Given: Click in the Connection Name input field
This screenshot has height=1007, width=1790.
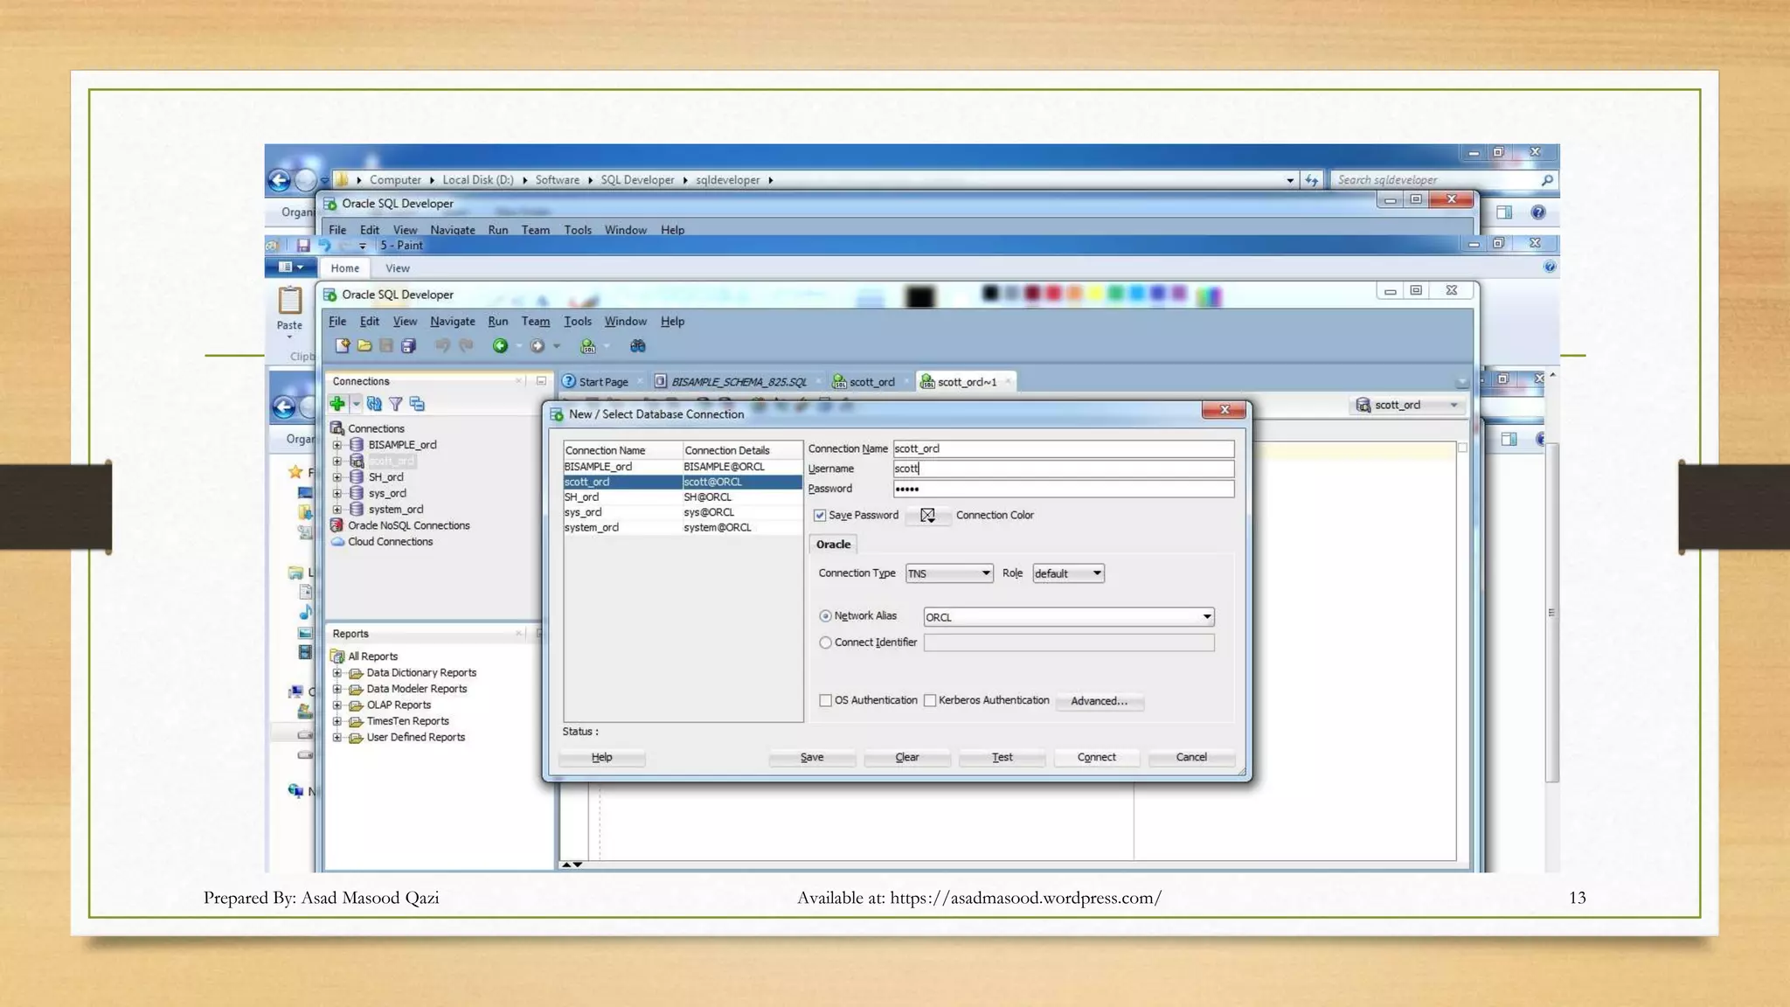Looking at the screenshot, I should (x=1064, y=448).
